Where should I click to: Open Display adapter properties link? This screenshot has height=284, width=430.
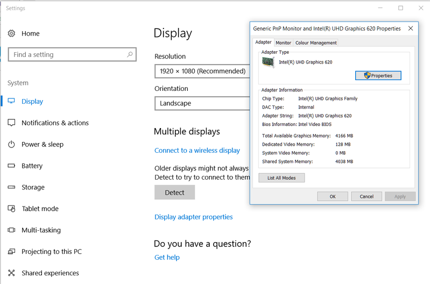pyautogui.click(x=194, y=217)
